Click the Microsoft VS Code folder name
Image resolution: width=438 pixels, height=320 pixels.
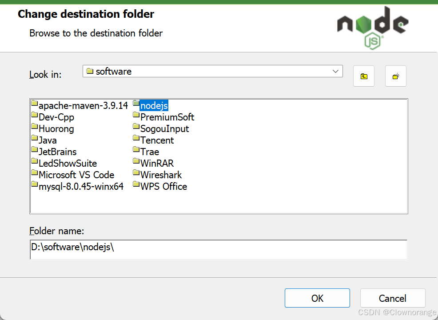76,175
